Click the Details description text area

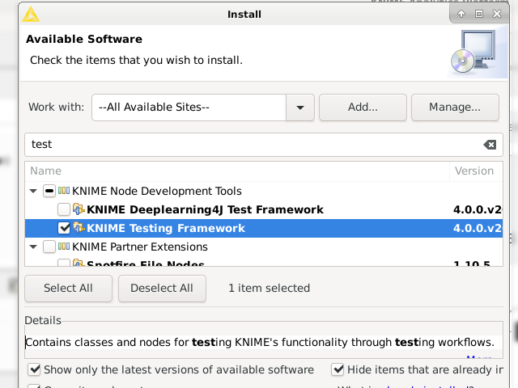coord(264,343)
